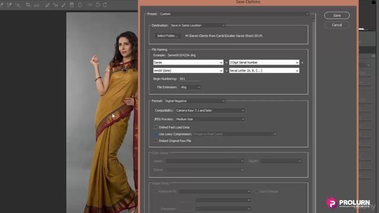Open File Extension .dng dropdown
This screenshot has height=213, width=379.
190,87
